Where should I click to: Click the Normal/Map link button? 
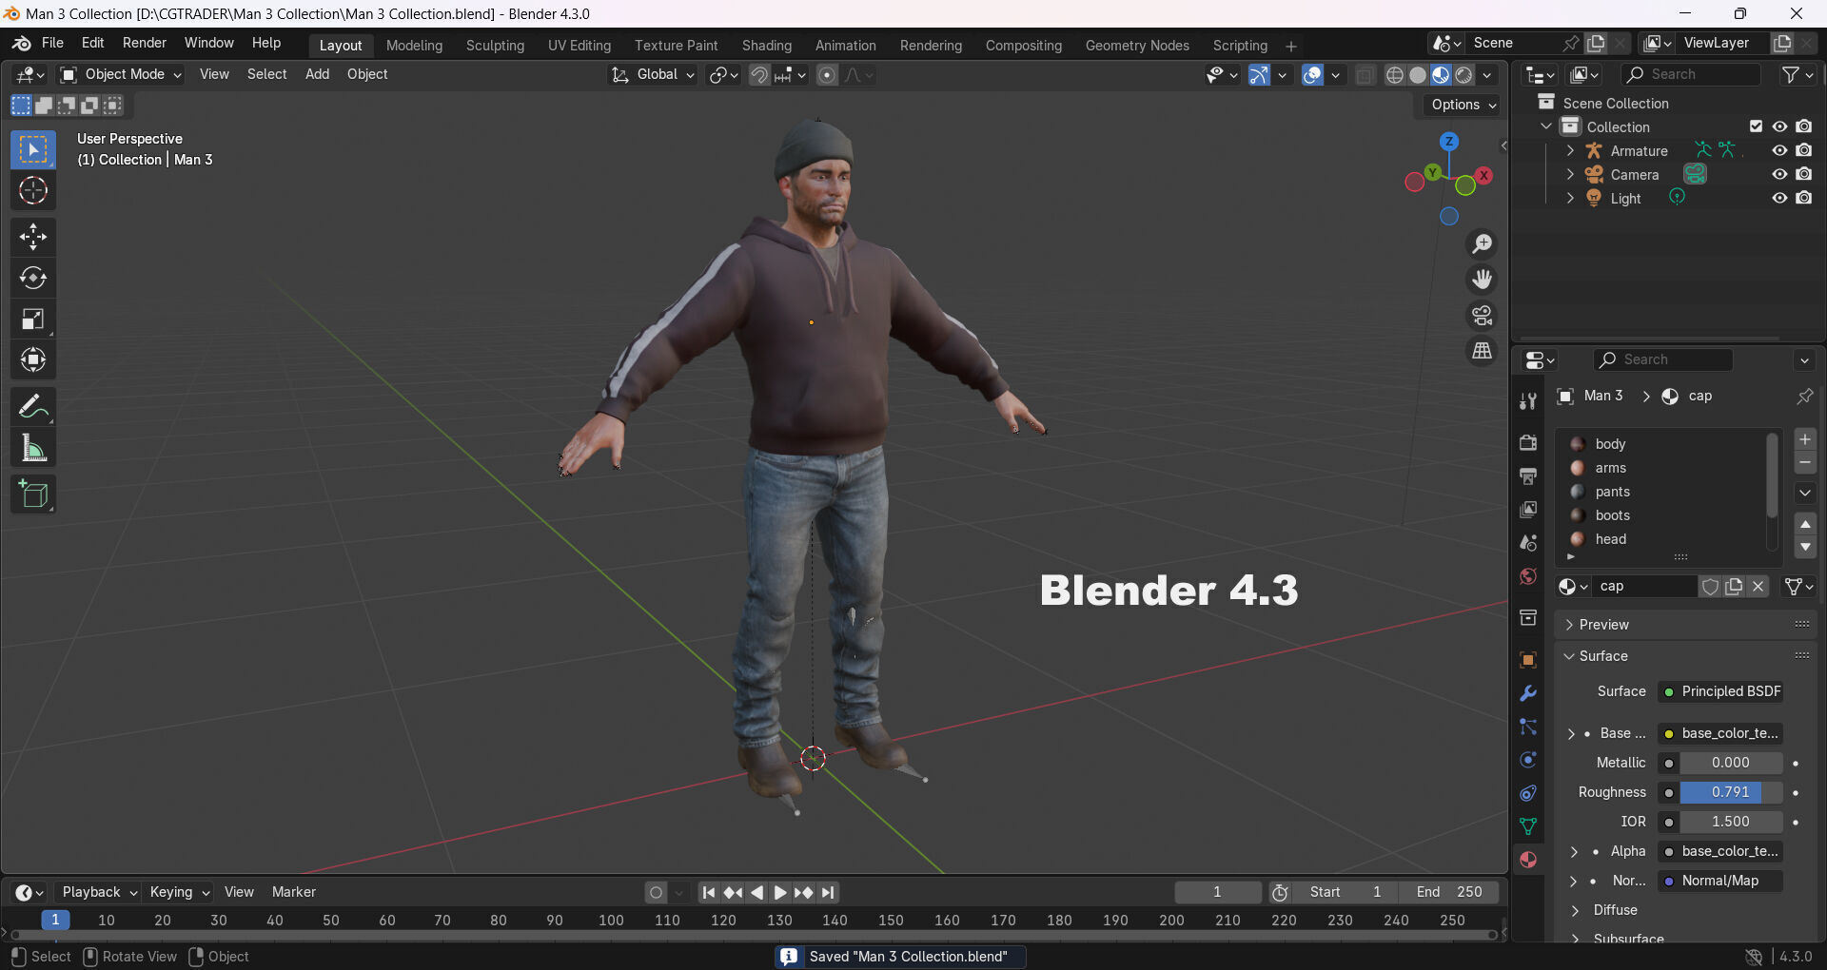(x=1720, y=881)
